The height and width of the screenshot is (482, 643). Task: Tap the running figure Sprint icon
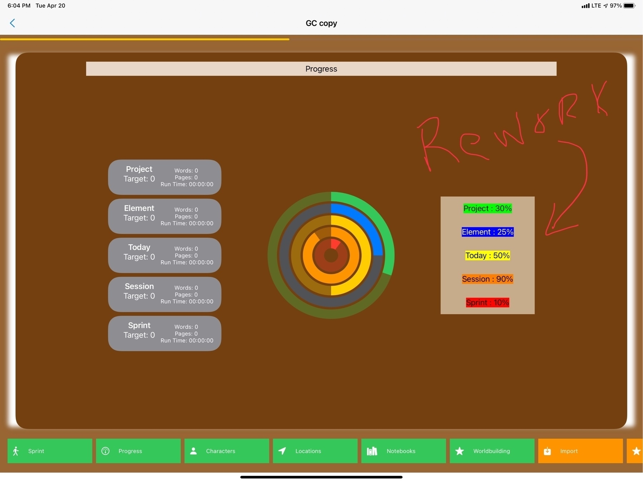[x=16, y=451]
